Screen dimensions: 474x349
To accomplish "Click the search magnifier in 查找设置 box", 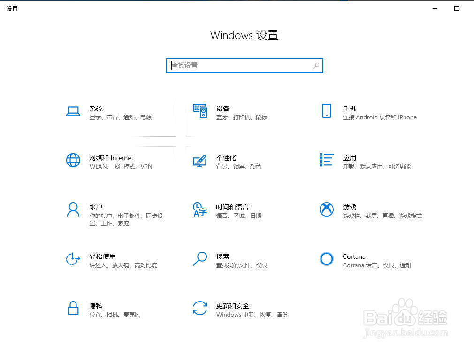I will pos(316,66).
